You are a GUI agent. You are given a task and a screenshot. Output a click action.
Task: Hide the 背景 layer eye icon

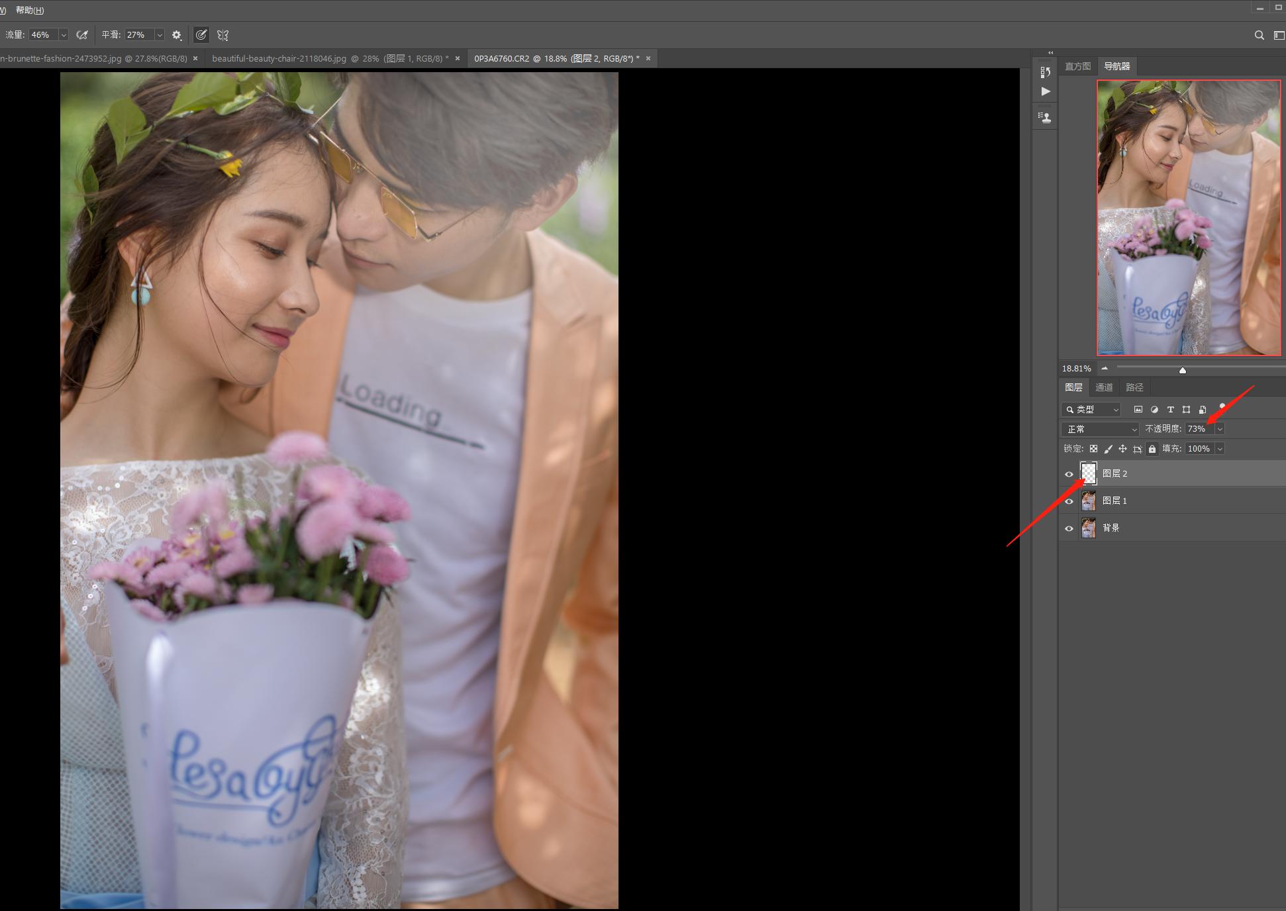1069,528
